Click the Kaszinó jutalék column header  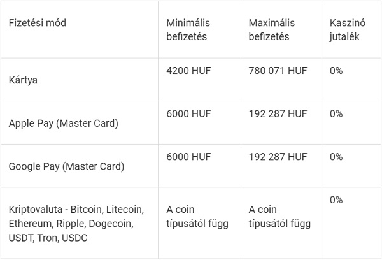click(346, 30)
